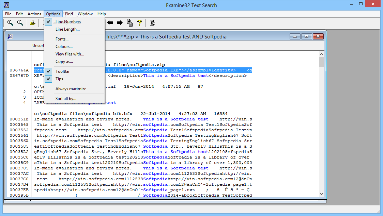
Task: Click the highlighted result line 036764A
Action: click(143, 70)
